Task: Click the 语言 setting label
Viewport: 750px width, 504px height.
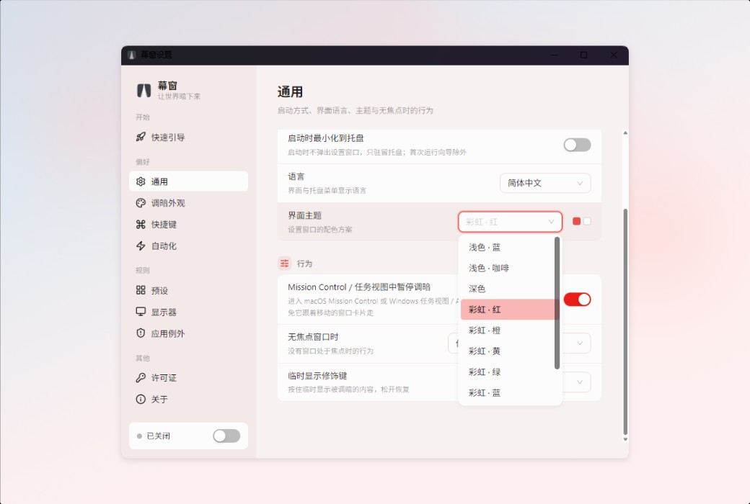Action: point(296,176)
